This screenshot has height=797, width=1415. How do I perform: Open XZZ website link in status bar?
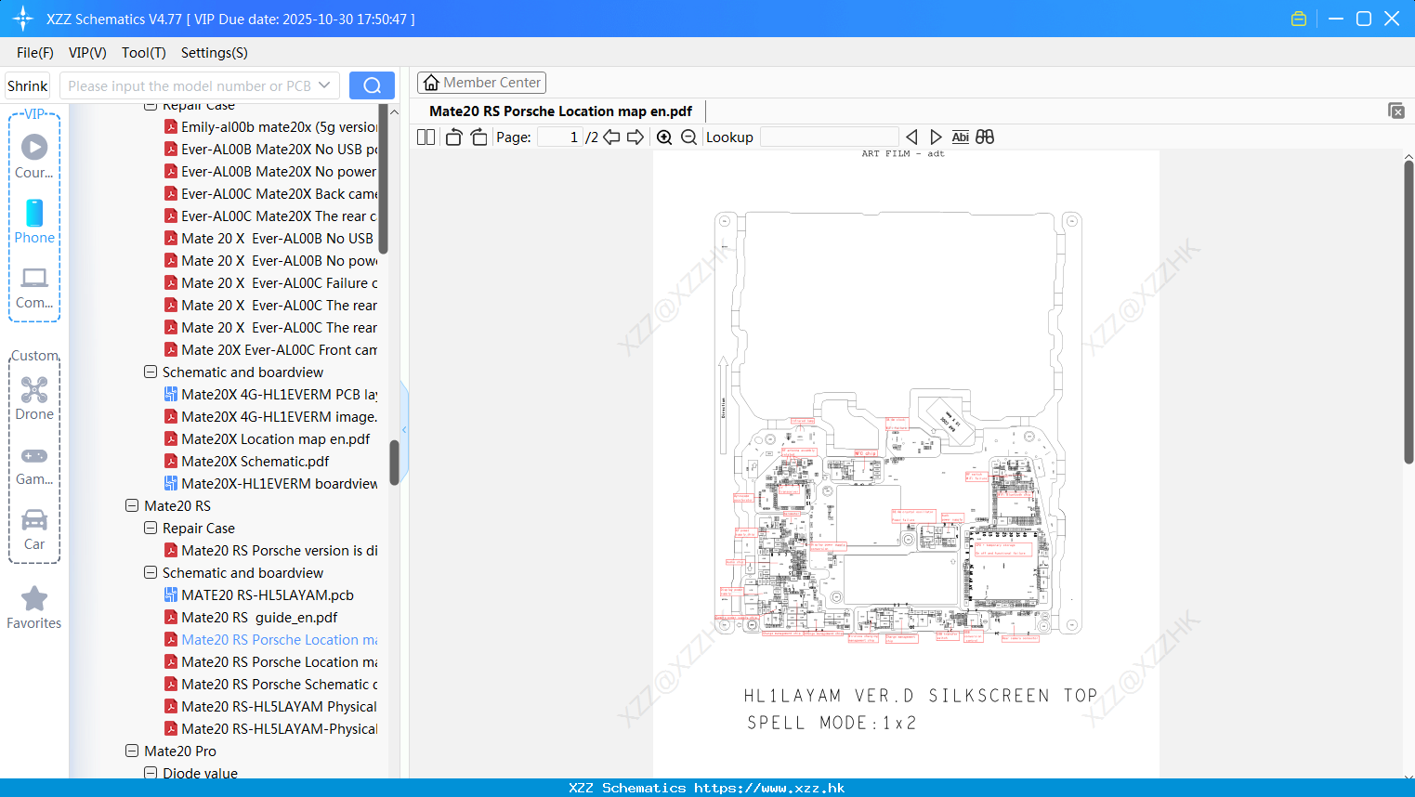(x=768, y=788)
